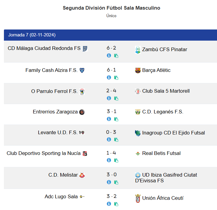Open Zambú CFS Pinatar team page

tap(165, 49)
